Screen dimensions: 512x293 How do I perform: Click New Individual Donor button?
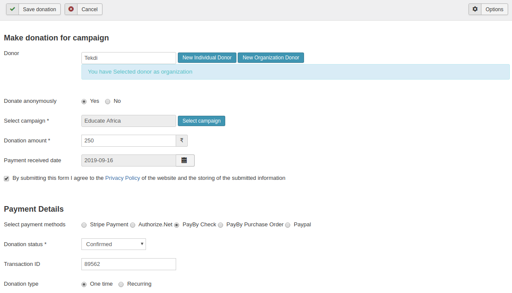[207, 58]
